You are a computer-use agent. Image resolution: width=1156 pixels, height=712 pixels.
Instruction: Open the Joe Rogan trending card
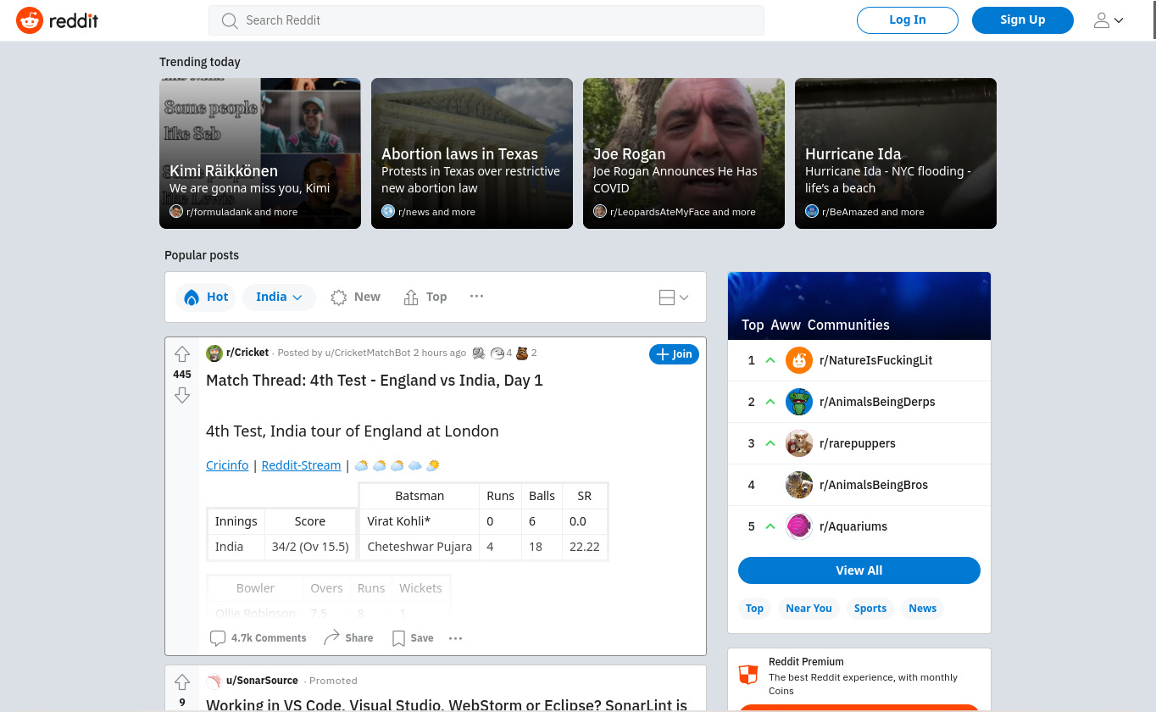coord(684,153)
